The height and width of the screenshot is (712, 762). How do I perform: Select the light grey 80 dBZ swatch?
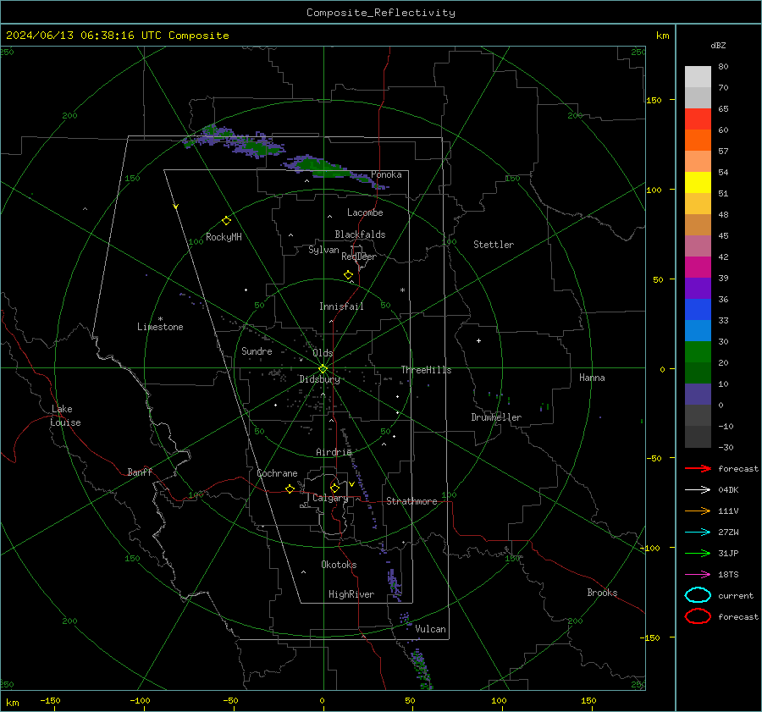698,76
